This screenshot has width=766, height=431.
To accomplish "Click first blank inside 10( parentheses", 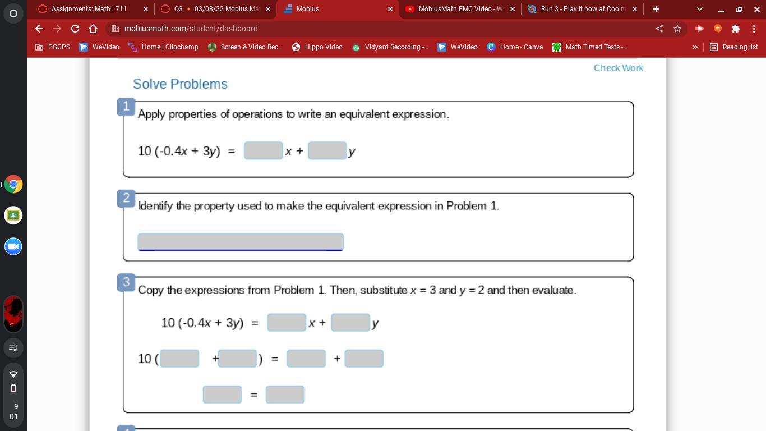I will [179, 359].
